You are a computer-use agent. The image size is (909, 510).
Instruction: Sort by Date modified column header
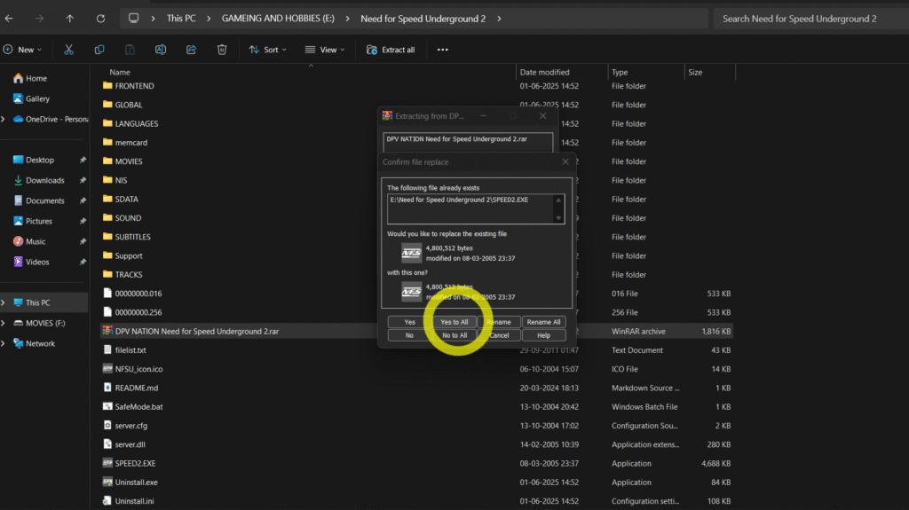click(x=544, y=73)
